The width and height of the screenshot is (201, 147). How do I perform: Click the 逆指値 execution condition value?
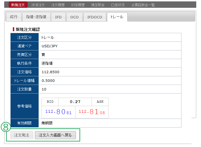coord(47,63)
